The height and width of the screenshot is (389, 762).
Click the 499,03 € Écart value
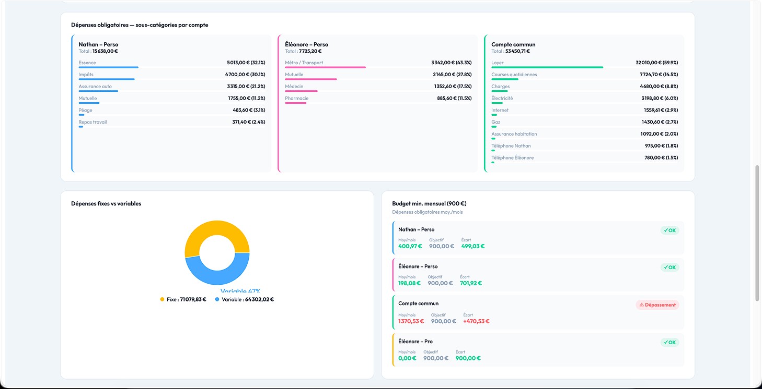[472, 246]
